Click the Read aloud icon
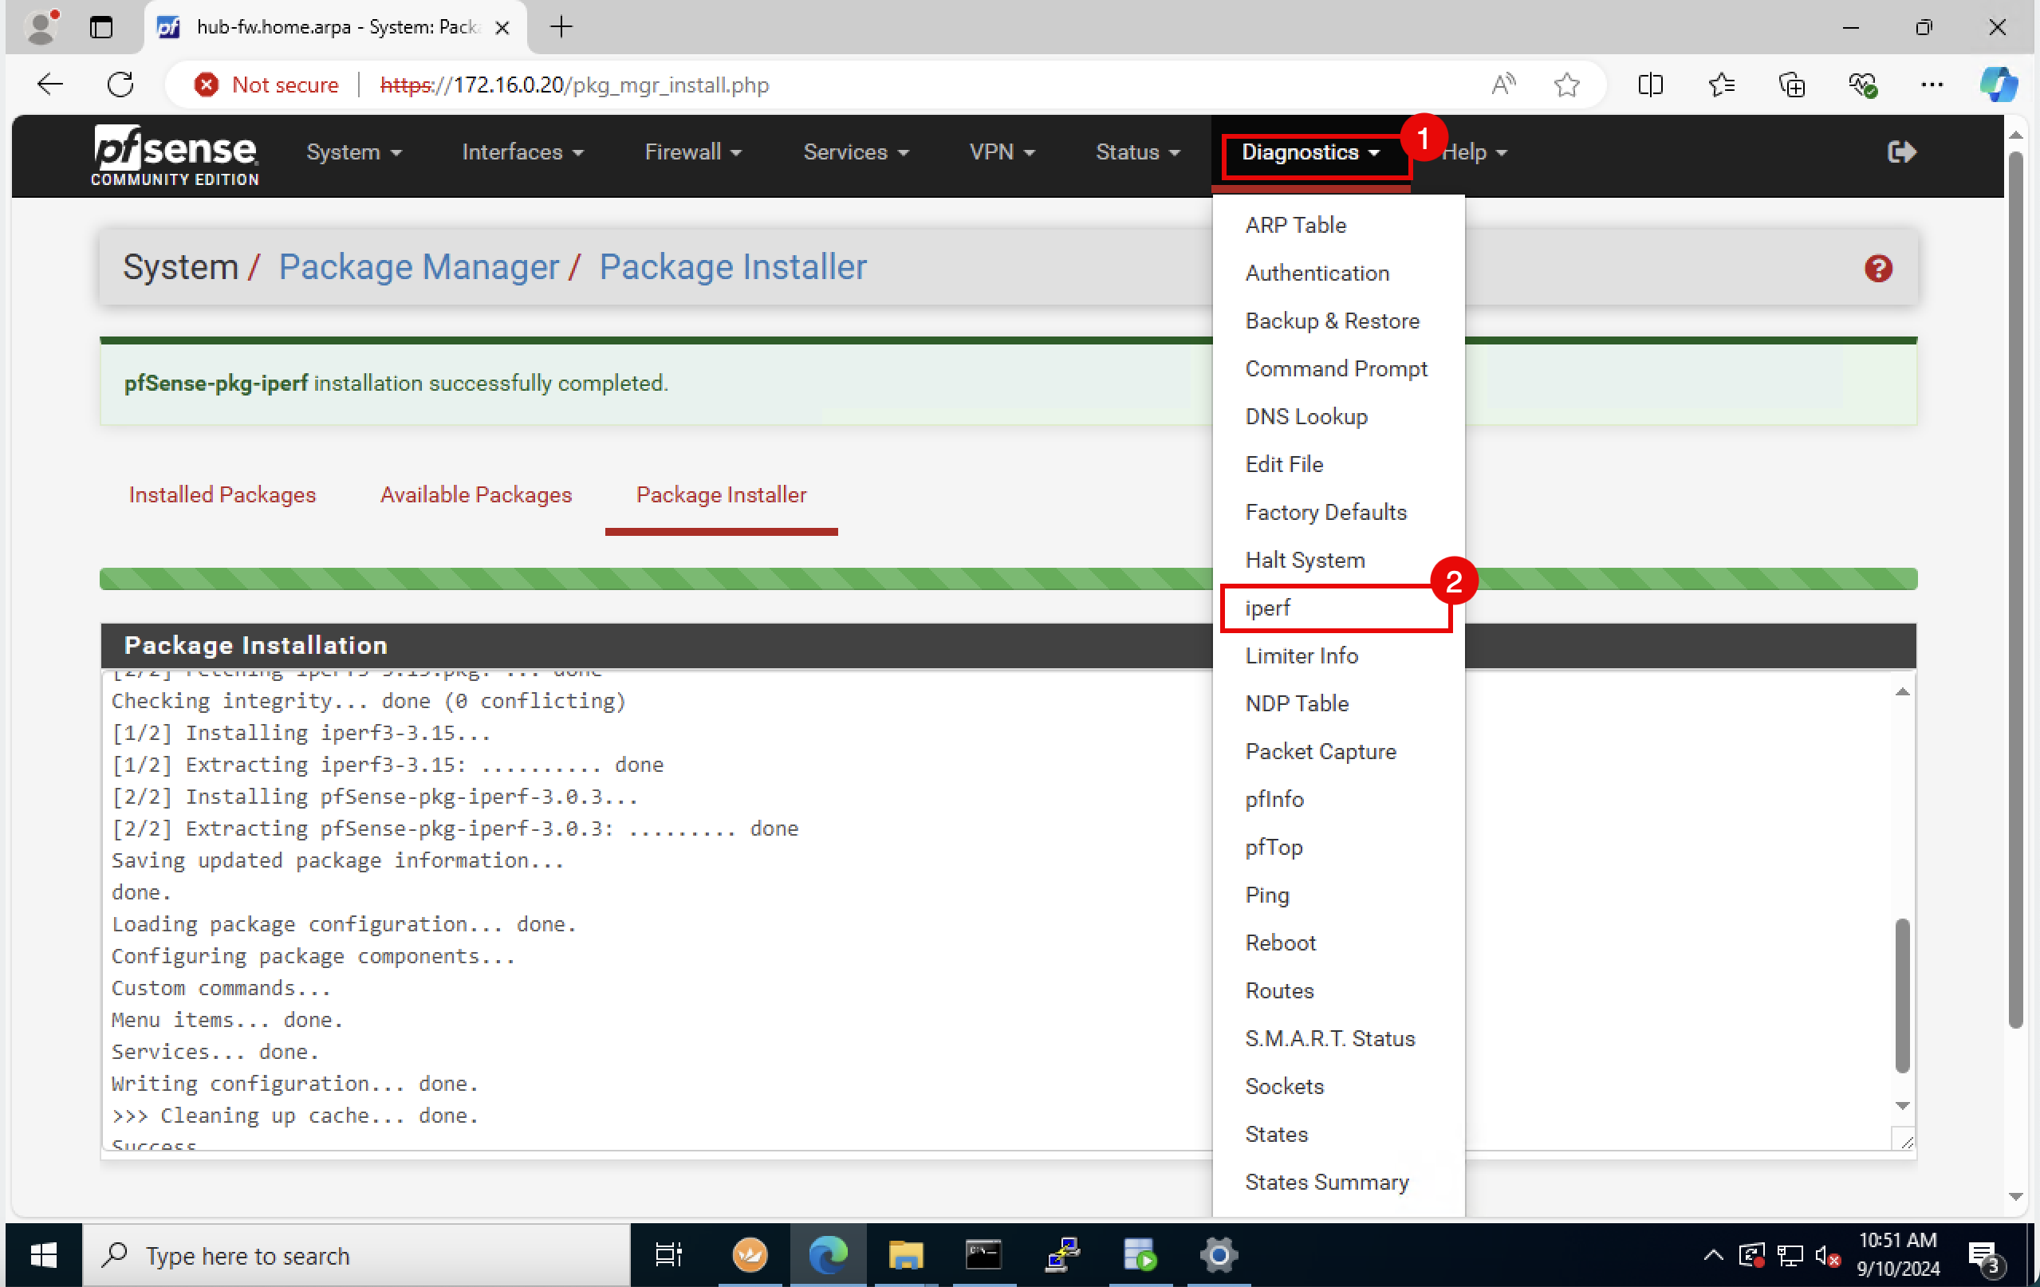Screen dimensions: 2040x1287 pos(1503,85)
